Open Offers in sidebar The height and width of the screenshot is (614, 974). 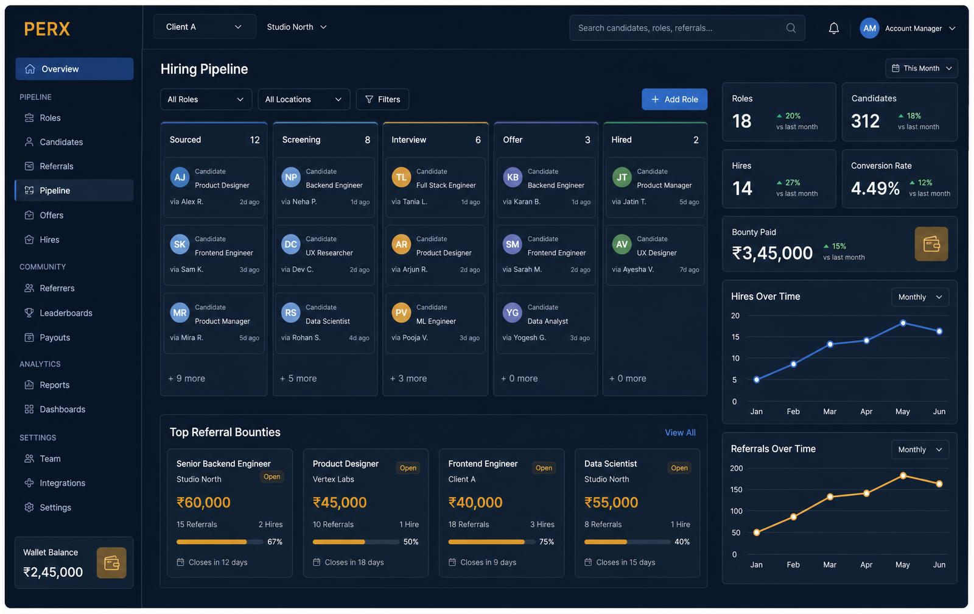tap(74, 215)
